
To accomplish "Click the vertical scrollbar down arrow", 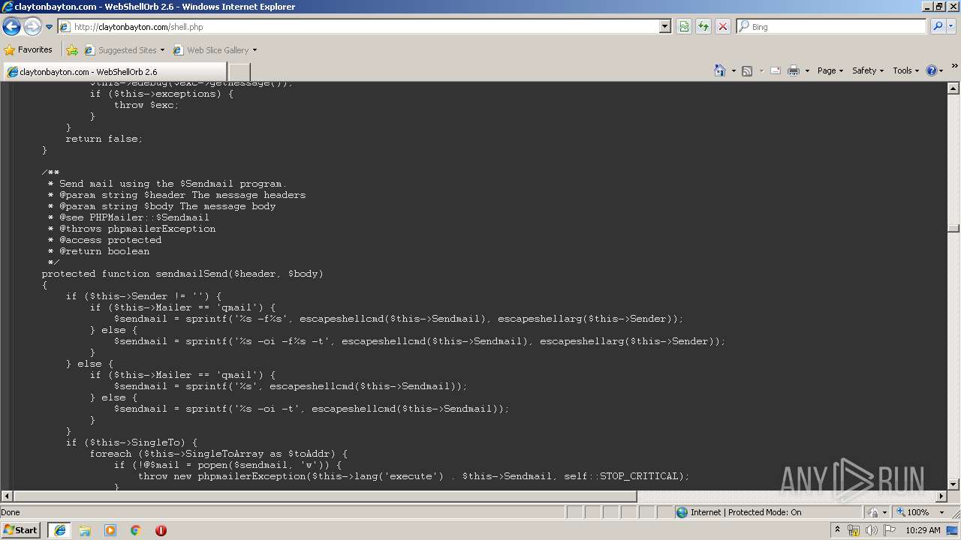I will click(953, 484).
